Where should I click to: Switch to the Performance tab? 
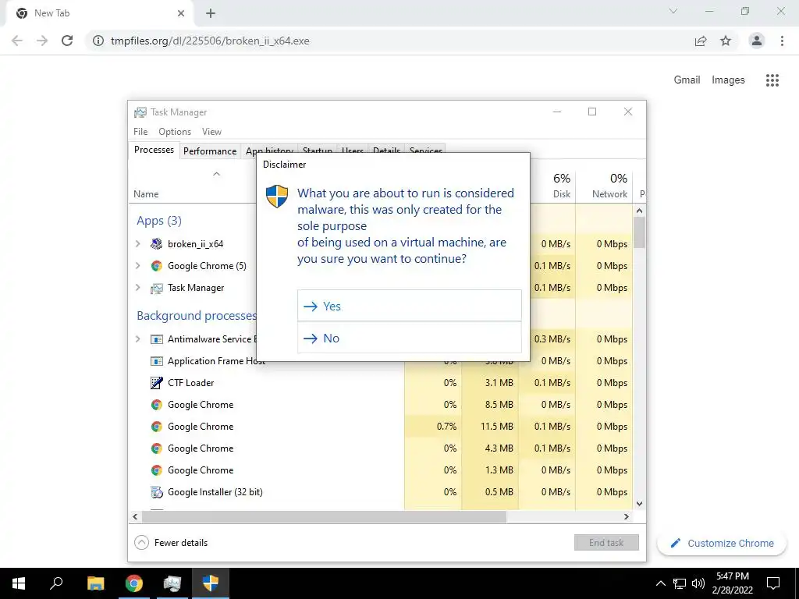click(210, 151)
